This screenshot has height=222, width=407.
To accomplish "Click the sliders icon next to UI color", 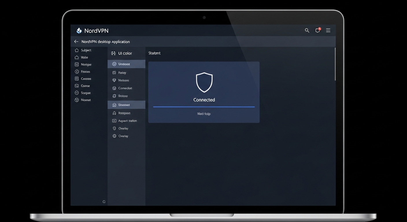I will [x=113, y=53].
